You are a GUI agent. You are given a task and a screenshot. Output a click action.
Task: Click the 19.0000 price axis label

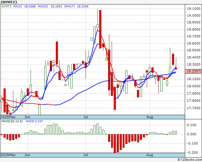[194, 15]
